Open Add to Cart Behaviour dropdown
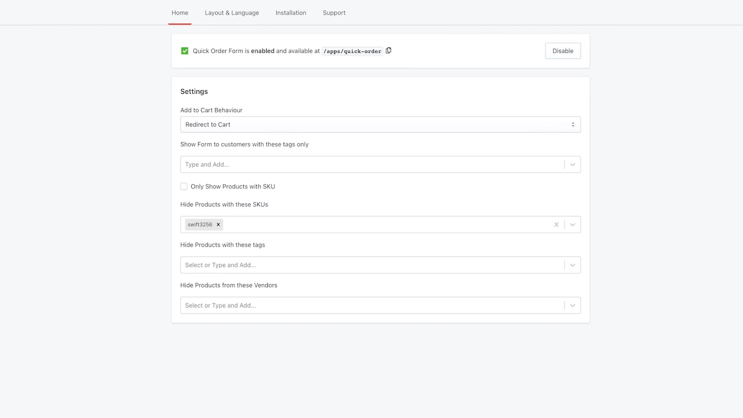Image resolution: width=743 pixels, height=418 pixels. (380, 124)
